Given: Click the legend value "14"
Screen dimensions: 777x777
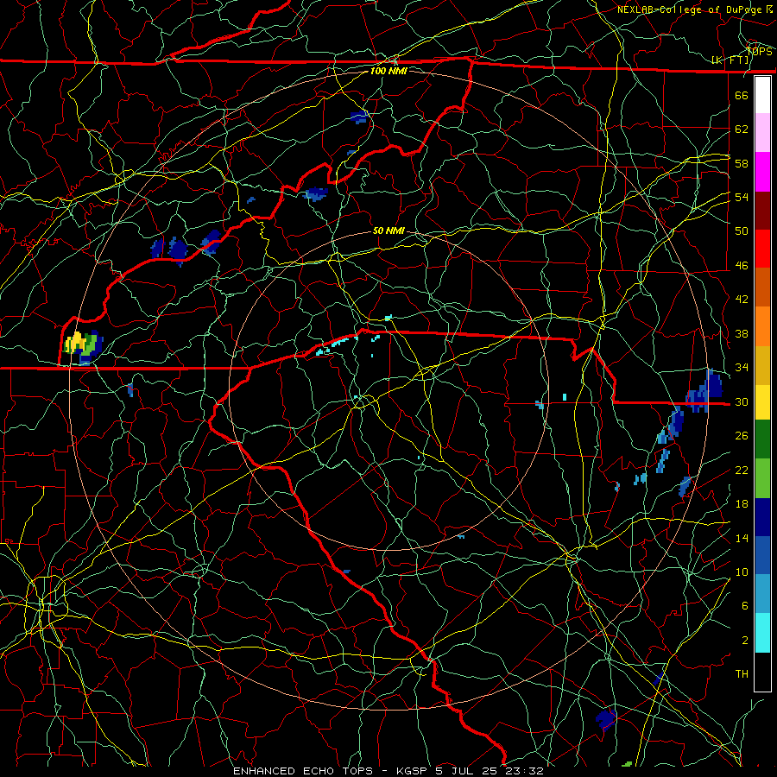Looking at the screenshot, I should pos(742,538).
